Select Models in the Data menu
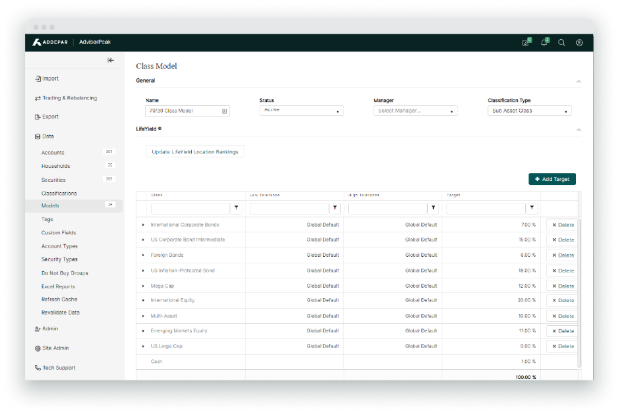 click(50, 206)
